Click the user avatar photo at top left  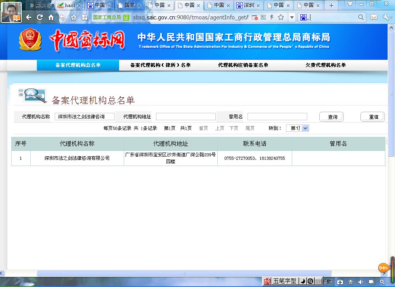click(x=11, y=12)
